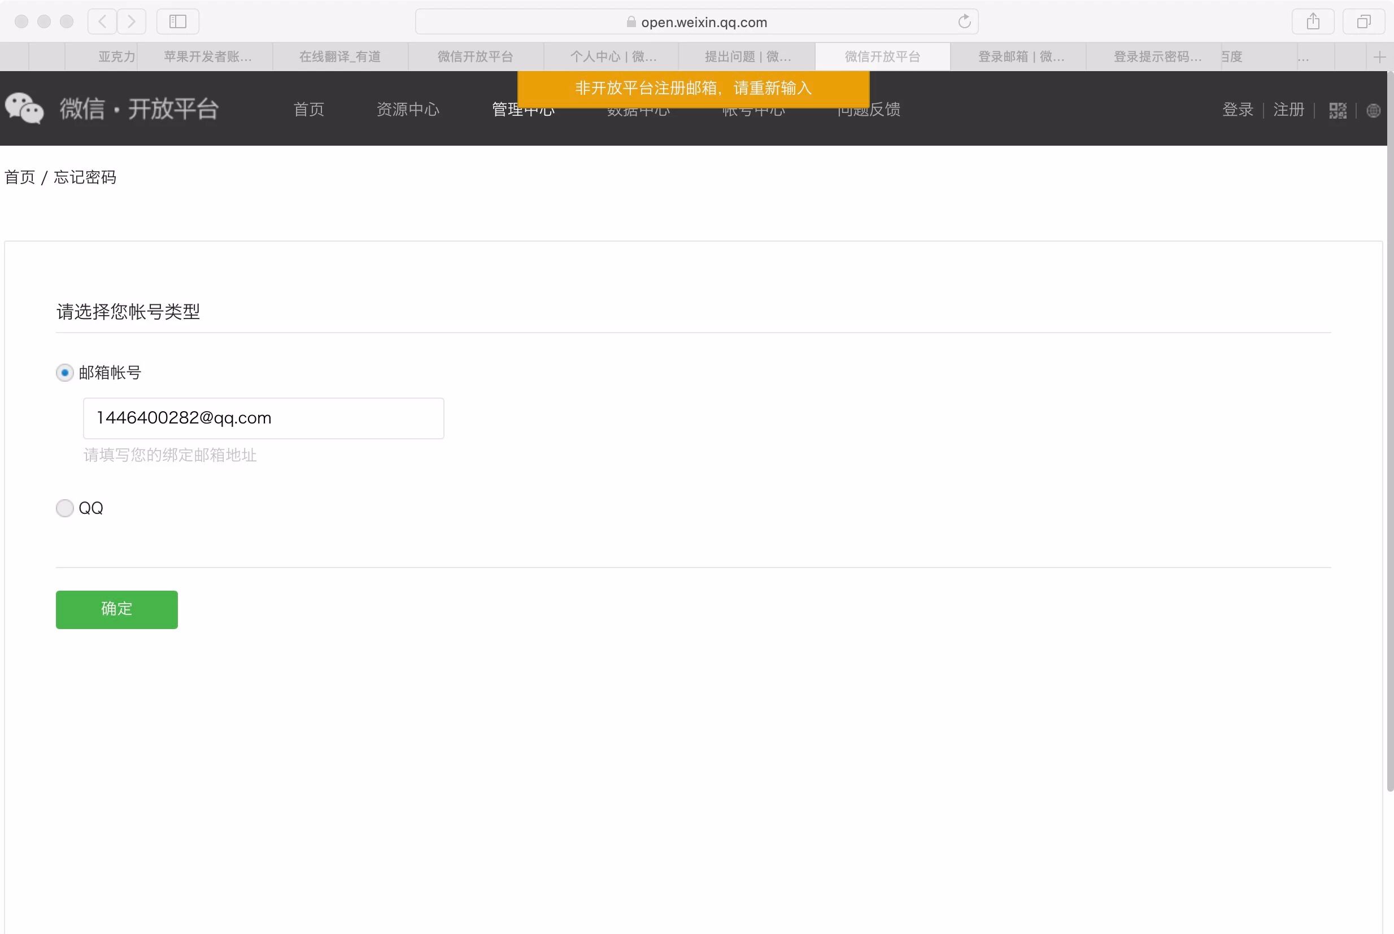Viewport: 1394px width, 934px height.
Task: Show all tabs overview icon
Action: 1363,22
